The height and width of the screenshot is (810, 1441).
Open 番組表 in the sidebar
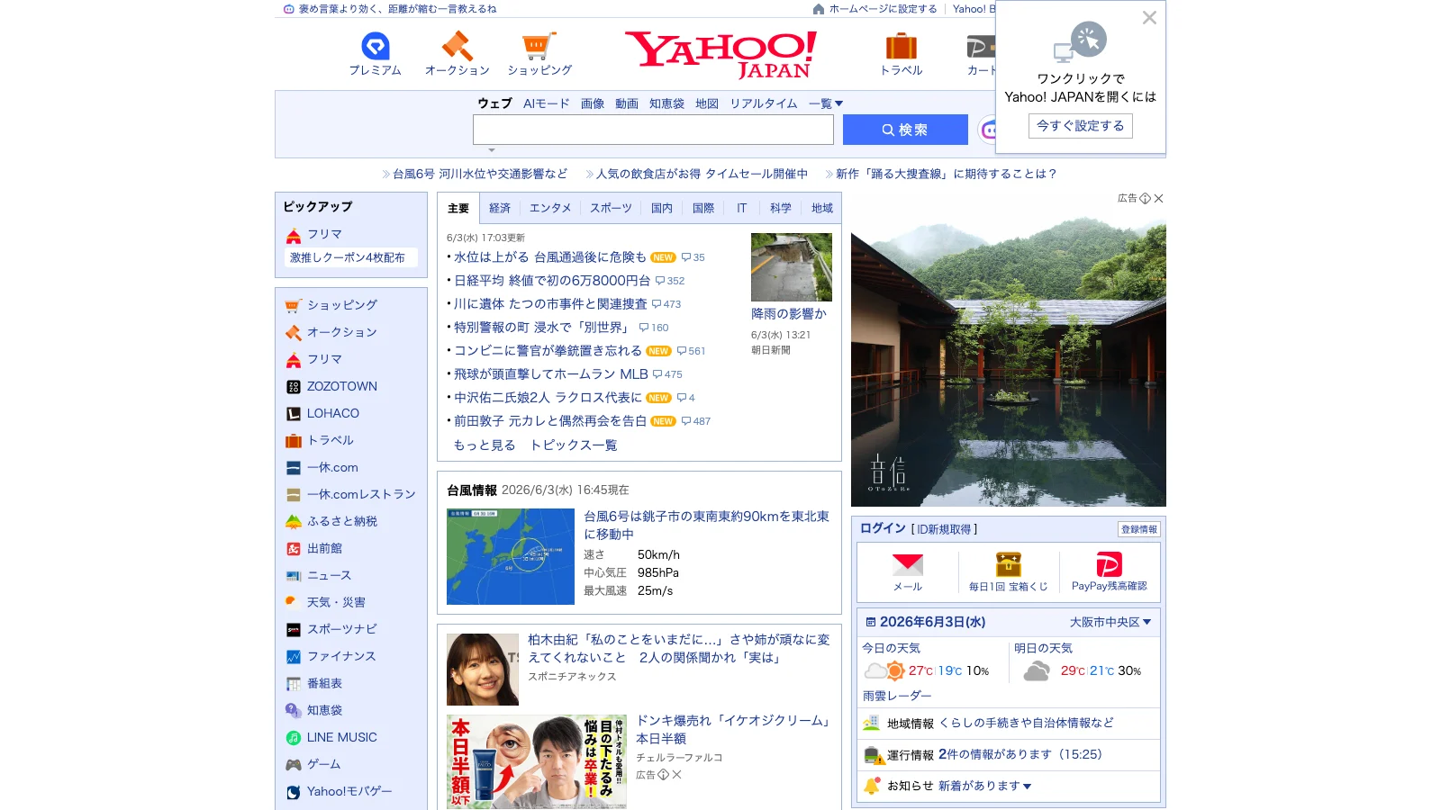click(x=324, y=683)
